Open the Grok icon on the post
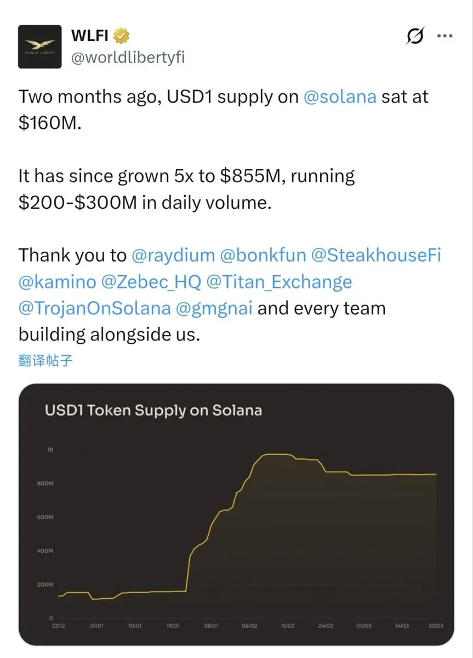This screenshot has width=473, height=658. coord(415,36)
